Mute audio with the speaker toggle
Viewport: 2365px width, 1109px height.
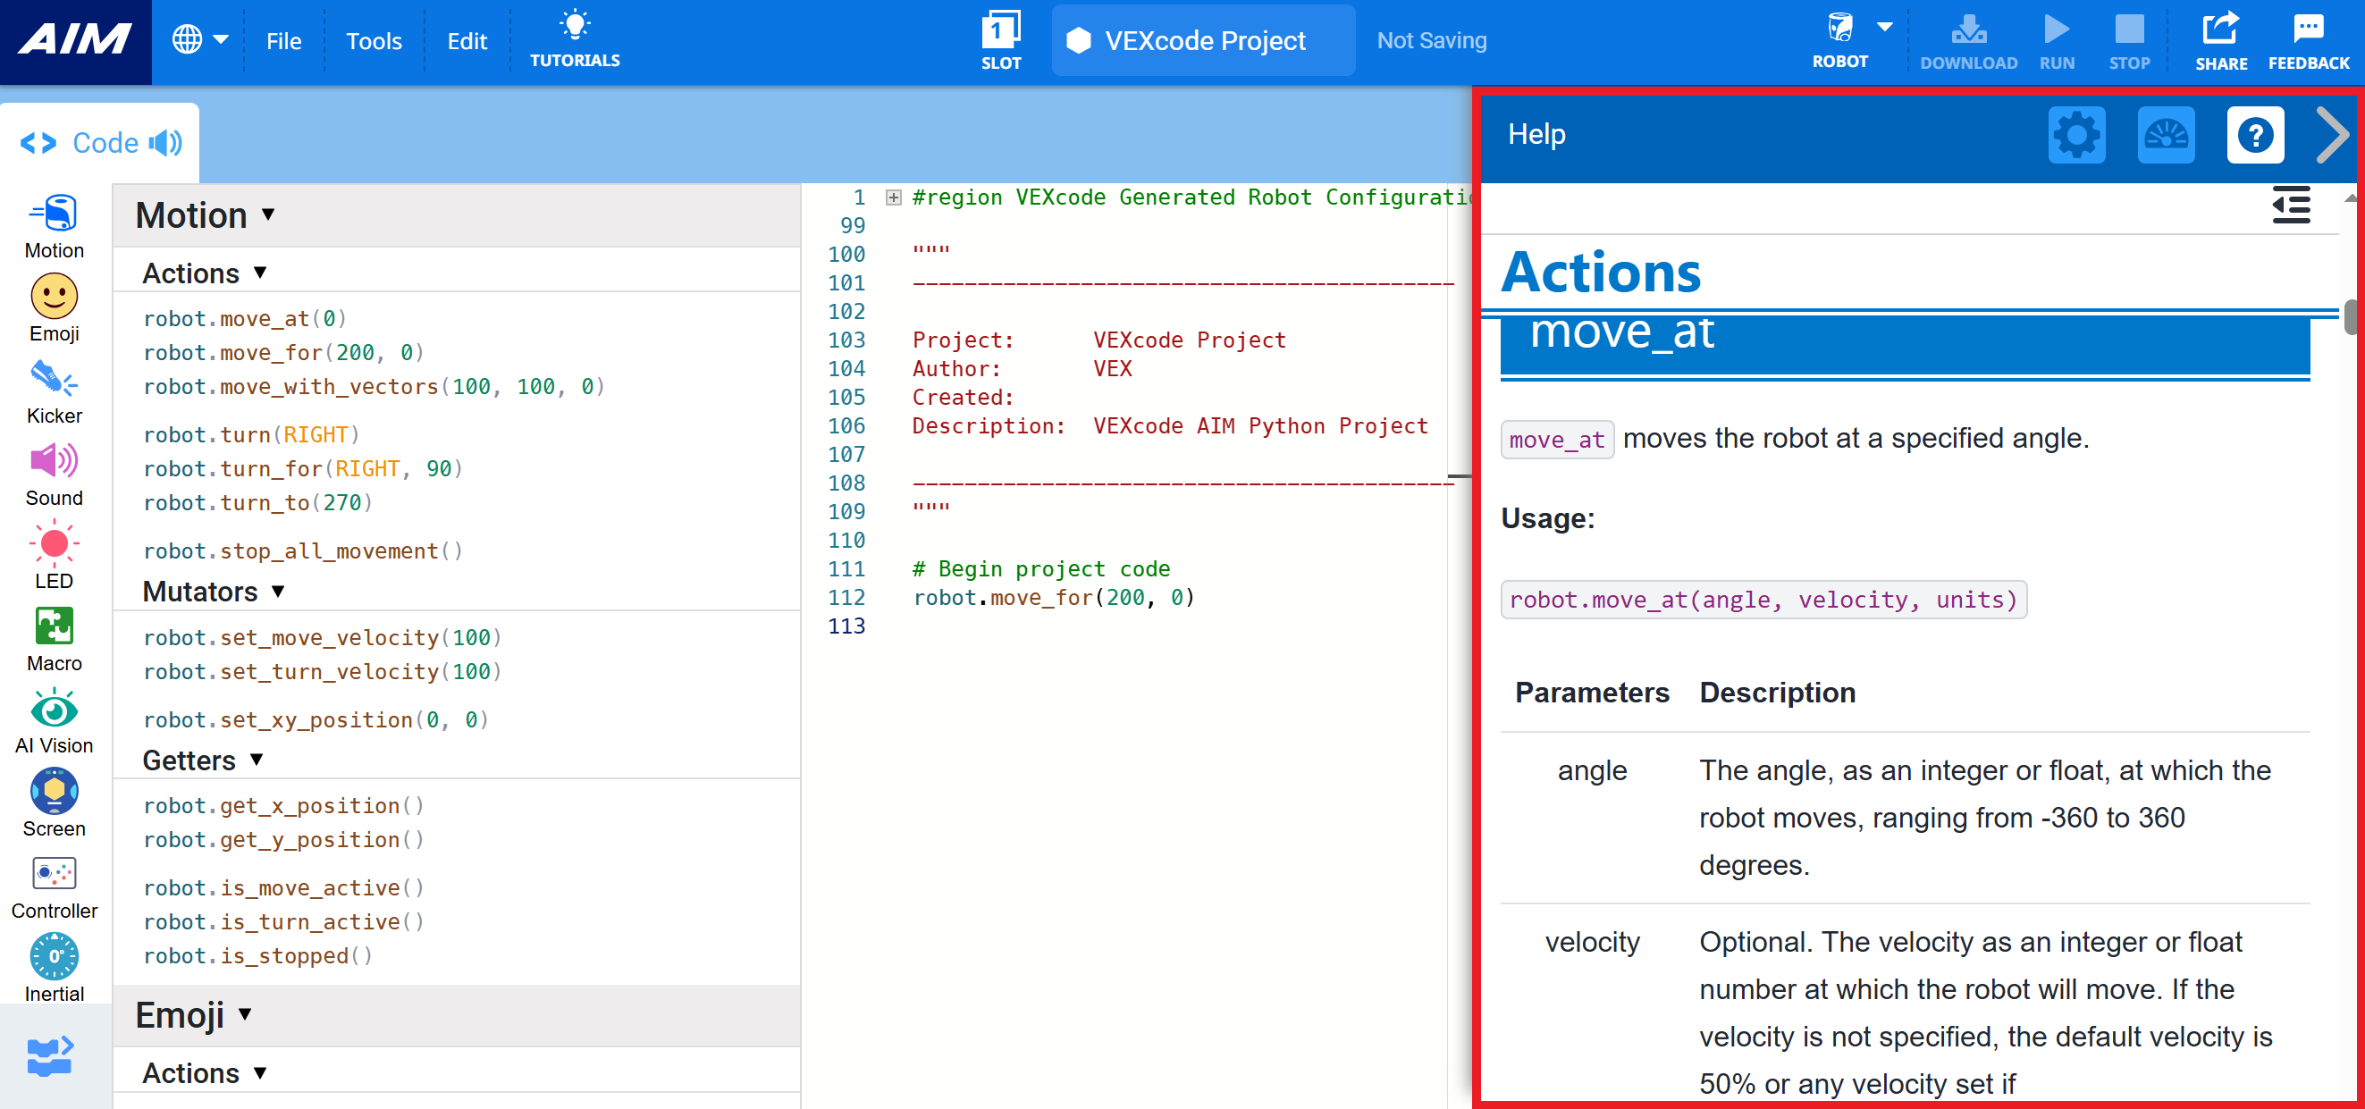166,142
